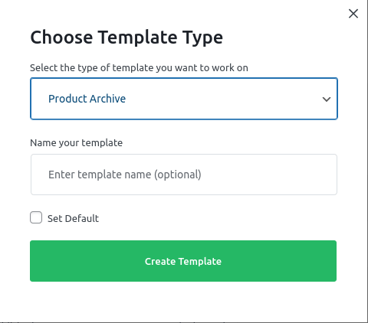368x323 pixels.
Task: Select the Product Archive combo box text
Action: (x=87, y=99)
